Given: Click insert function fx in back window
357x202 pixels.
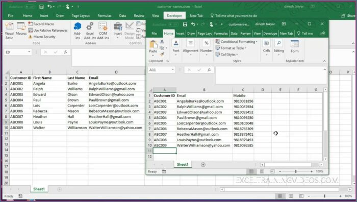Looking at the screenshot, I should (66, 52).
